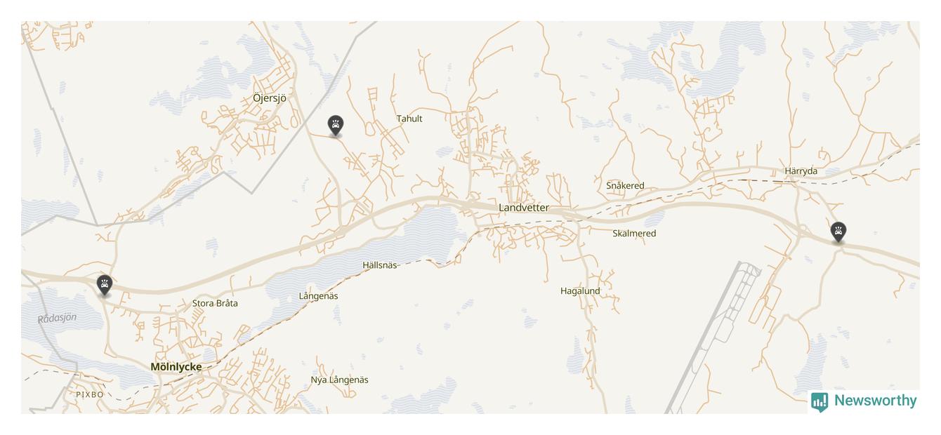The height and width of the screenshot is (435, 941).
Task: Click the PIXBO district label
Action: pos(90,395)
